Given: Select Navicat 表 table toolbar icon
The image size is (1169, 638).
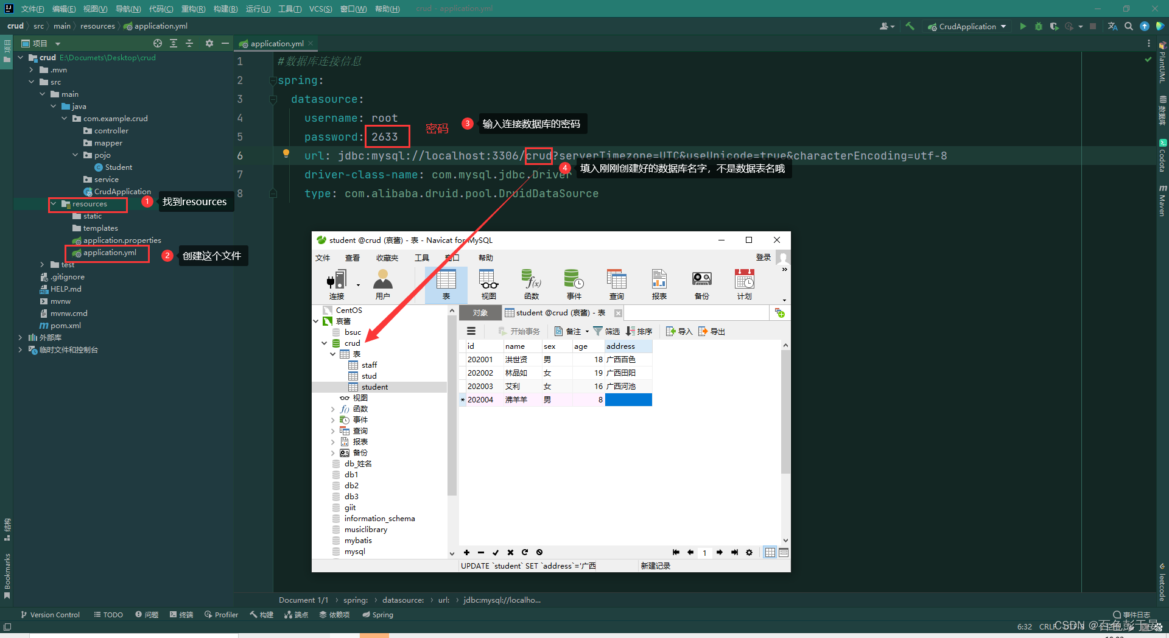Looking at the screenshot, I should coord(446,284).
